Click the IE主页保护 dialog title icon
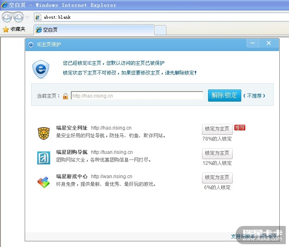This screenshot has width=289, height=247. (x=31, y=45)
